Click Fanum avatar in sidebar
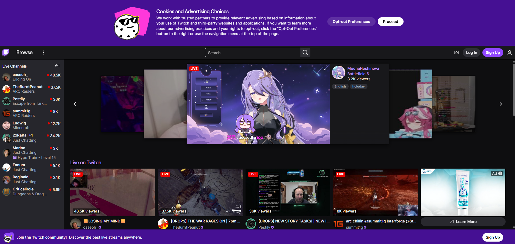 [x=6, y=167]
